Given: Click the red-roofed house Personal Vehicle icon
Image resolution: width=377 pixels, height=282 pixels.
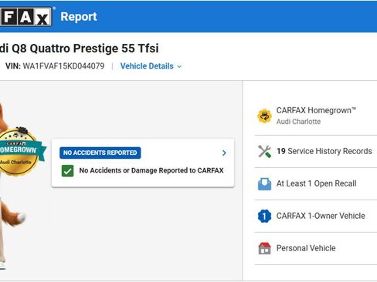Looking at the screenshot, I should coord(264,248).
